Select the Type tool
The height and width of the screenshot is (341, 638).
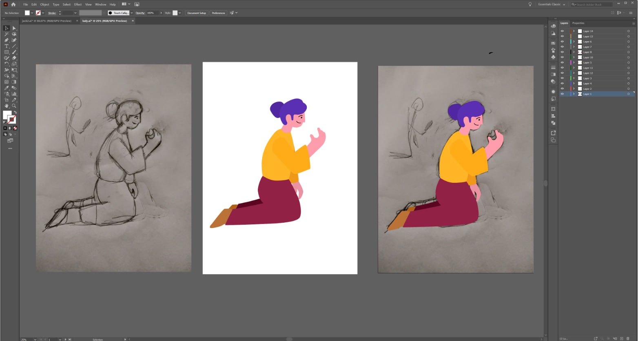click(7, 46)
